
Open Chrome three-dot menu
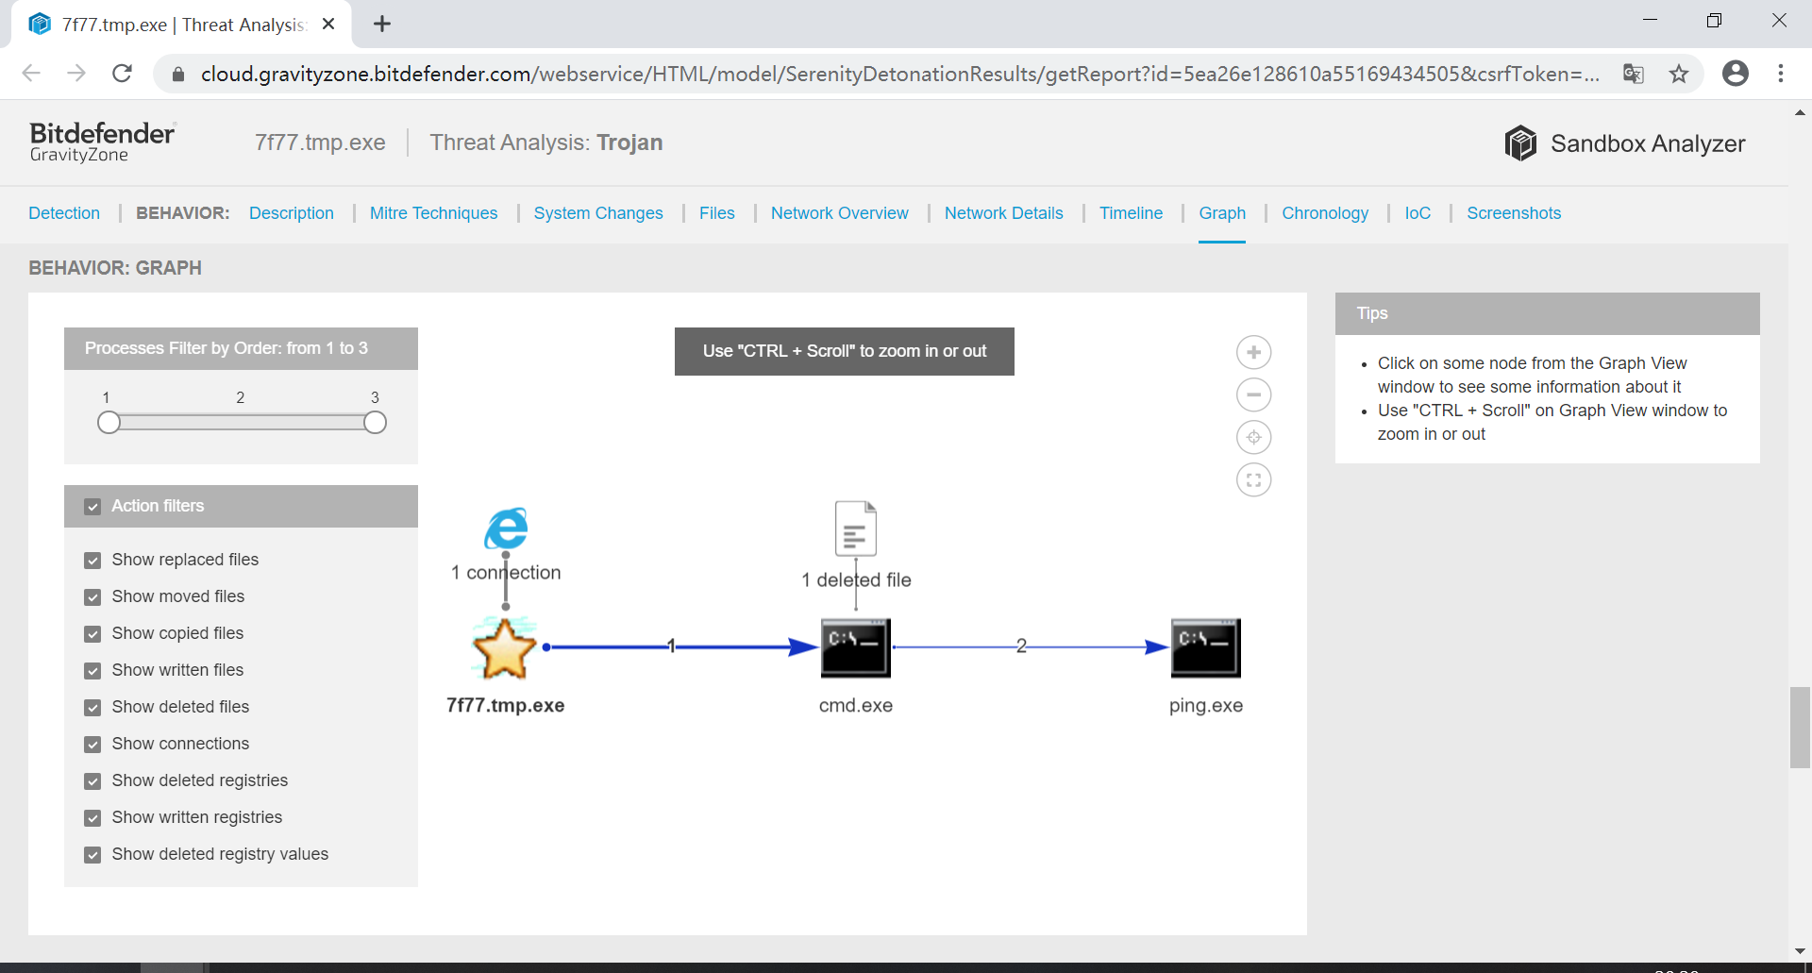click(x=1781, y=74)
